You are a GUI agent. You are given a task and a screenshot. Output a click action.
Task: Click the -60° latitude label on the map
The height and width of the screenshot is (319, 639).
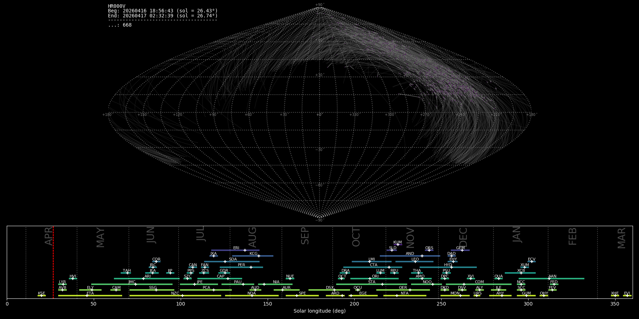pos(320,185)
